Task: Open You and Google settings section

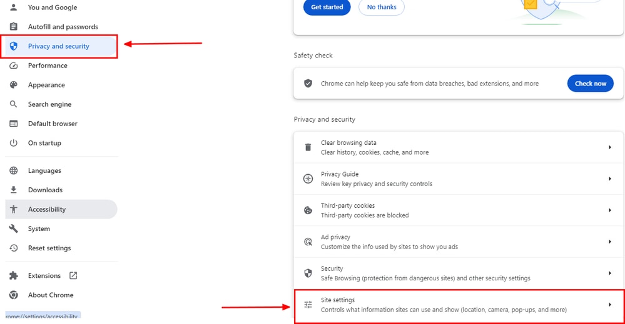Action: point(53,7)
